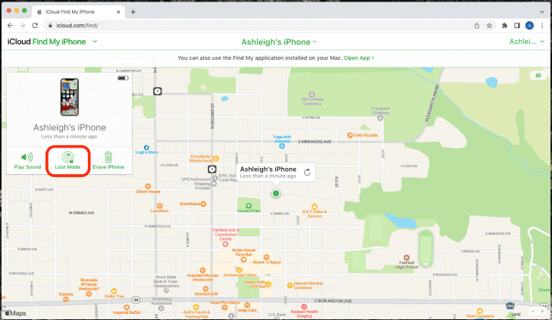Click the icloud.com/find address bar
This screenshot has width=552, height=320.
tap(227, 25)
